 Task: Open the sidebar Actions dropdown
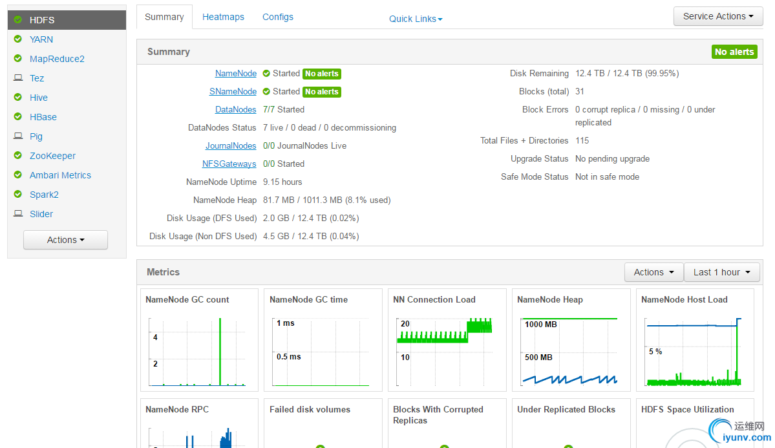click(x=65, y=240)
